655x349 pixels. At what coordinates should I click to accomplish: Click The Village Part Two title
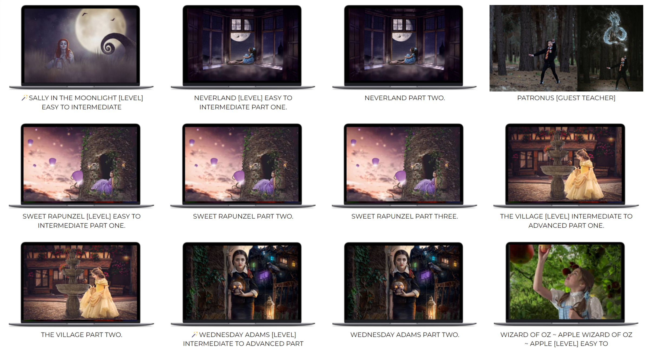(x=81, y=335)
